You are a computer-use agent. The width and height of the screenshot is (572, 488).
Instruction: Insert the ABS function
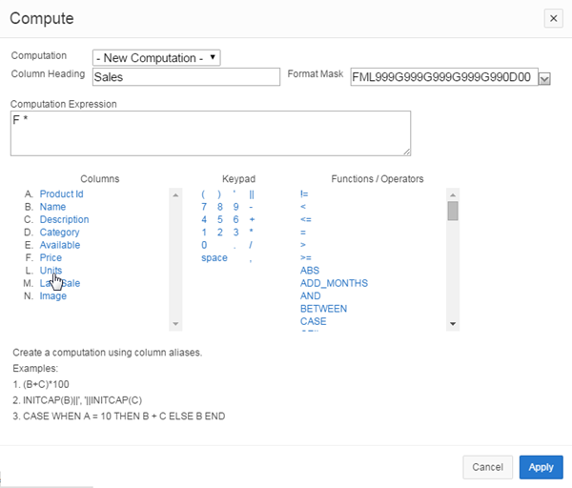click(x=310, y=271)
